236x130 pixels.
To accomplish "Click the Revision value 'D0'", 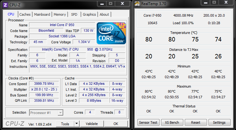I will pos(117,61).
